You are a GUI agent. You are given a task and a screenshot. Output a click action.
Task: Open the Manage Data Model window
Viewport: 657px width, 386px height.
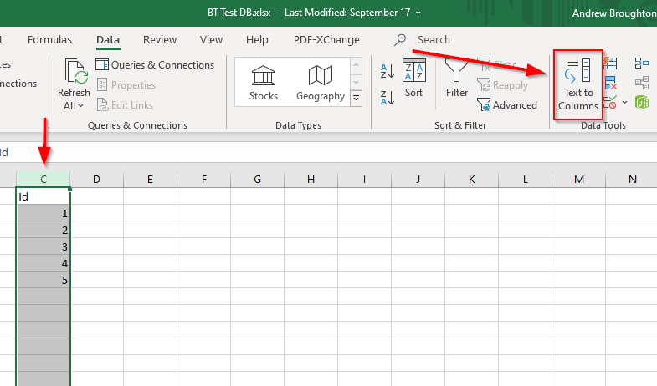click(x=641, y=102)
